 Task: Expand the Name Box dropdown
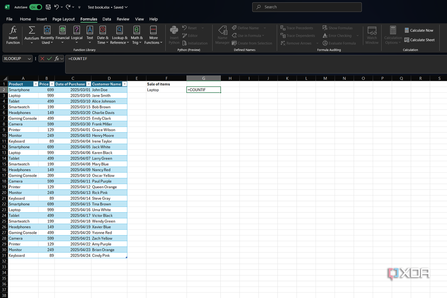click(29, 59)
